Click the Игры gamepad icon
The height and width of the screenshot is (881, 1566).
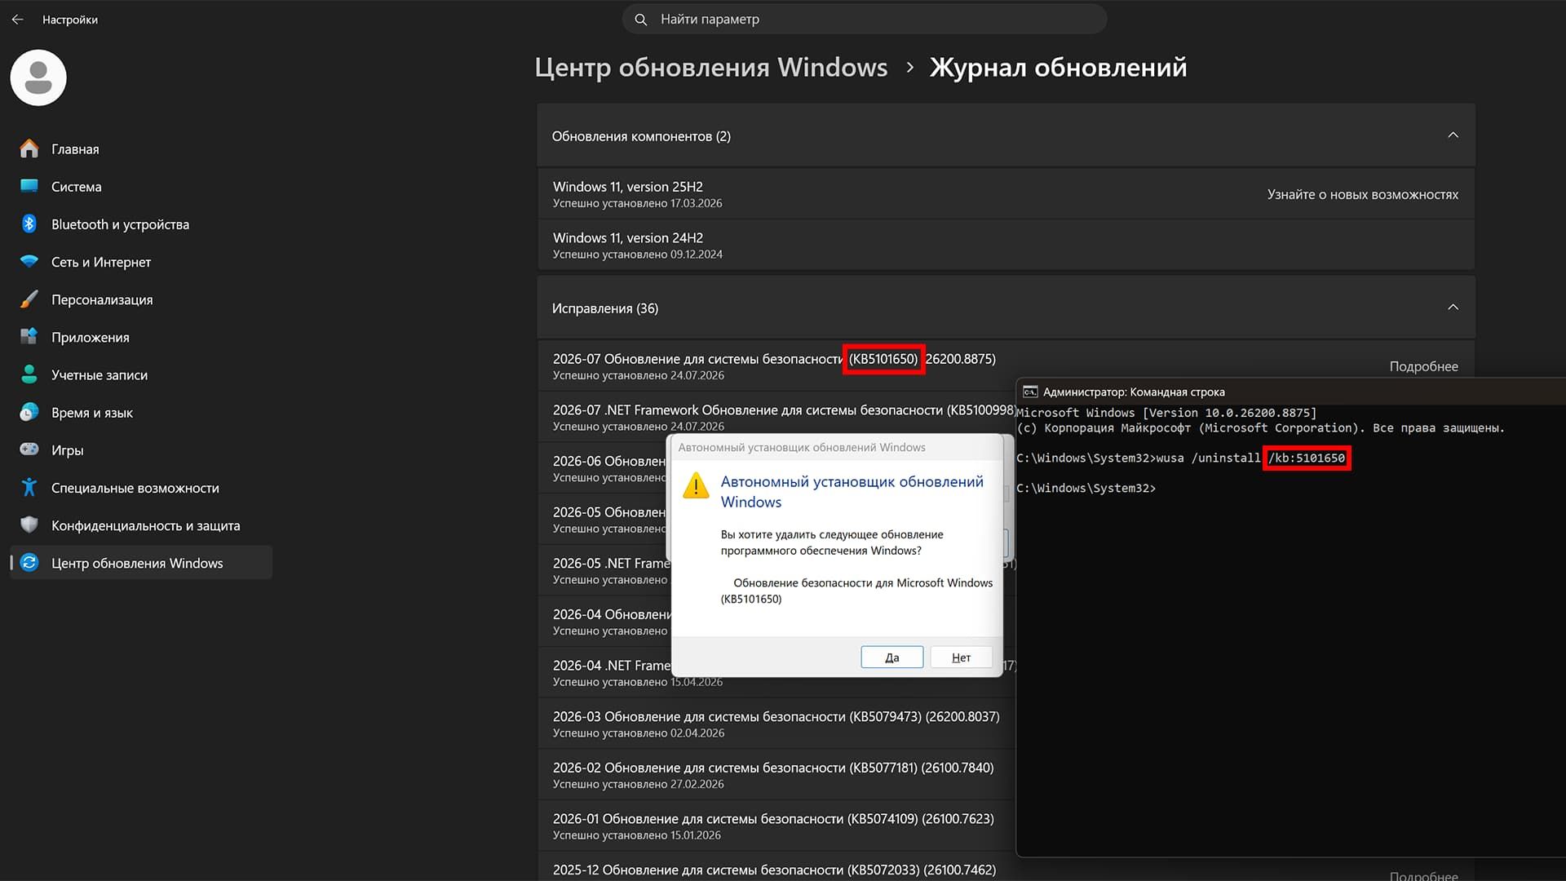[29, 449]
